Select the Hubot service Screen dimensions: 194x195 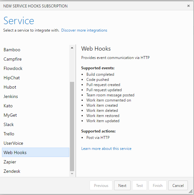click(35, 87)
